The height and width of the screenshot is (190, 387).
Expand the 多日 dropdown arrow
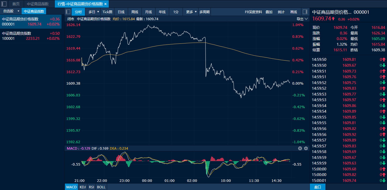pos(98,12)
